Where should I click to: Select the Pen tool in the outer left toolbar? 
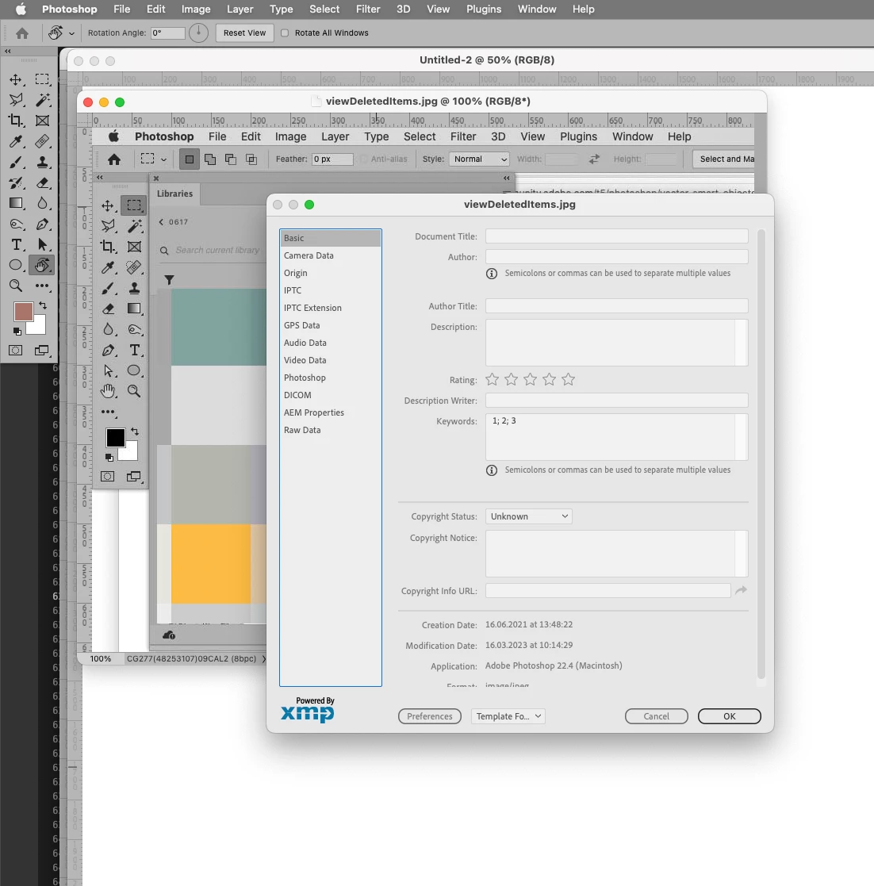click(x=42, y=224)
